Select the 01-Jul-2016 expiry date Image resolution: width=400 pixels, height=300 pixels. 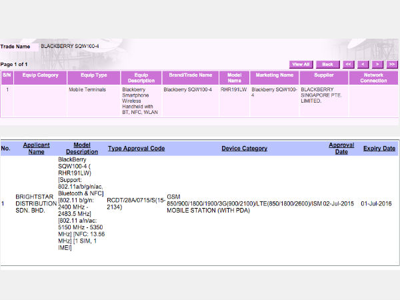click(x=376, y=203)
